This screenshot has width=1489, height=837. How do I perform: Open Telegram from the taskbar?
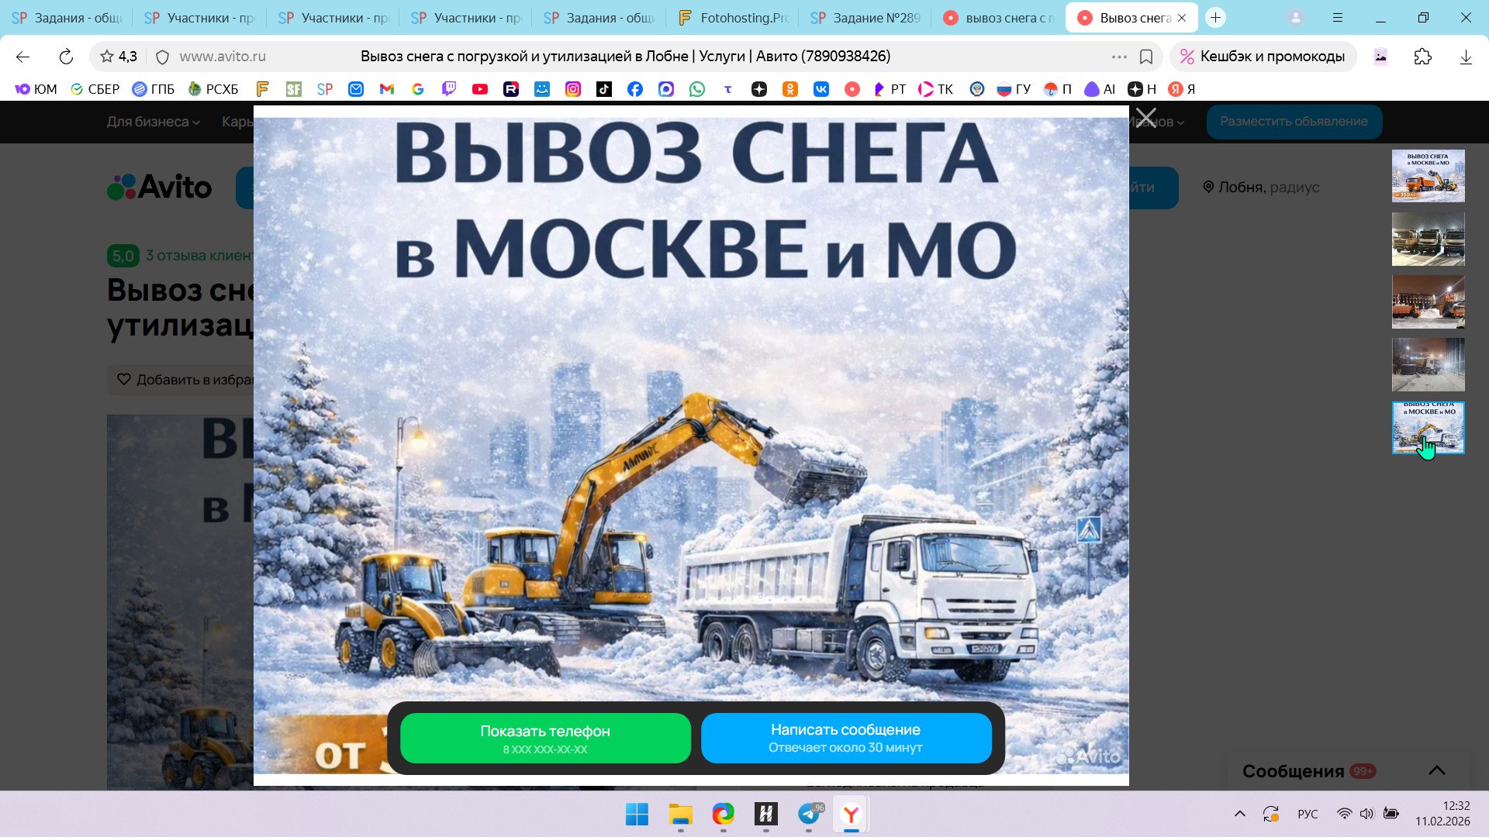[x=809, y=815]
